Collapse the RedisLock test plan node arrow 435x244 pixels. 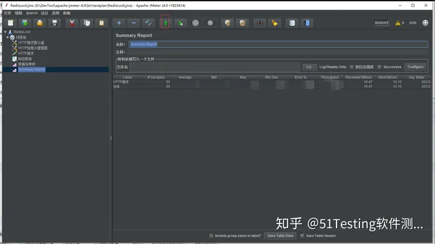(x=5, y=32)
